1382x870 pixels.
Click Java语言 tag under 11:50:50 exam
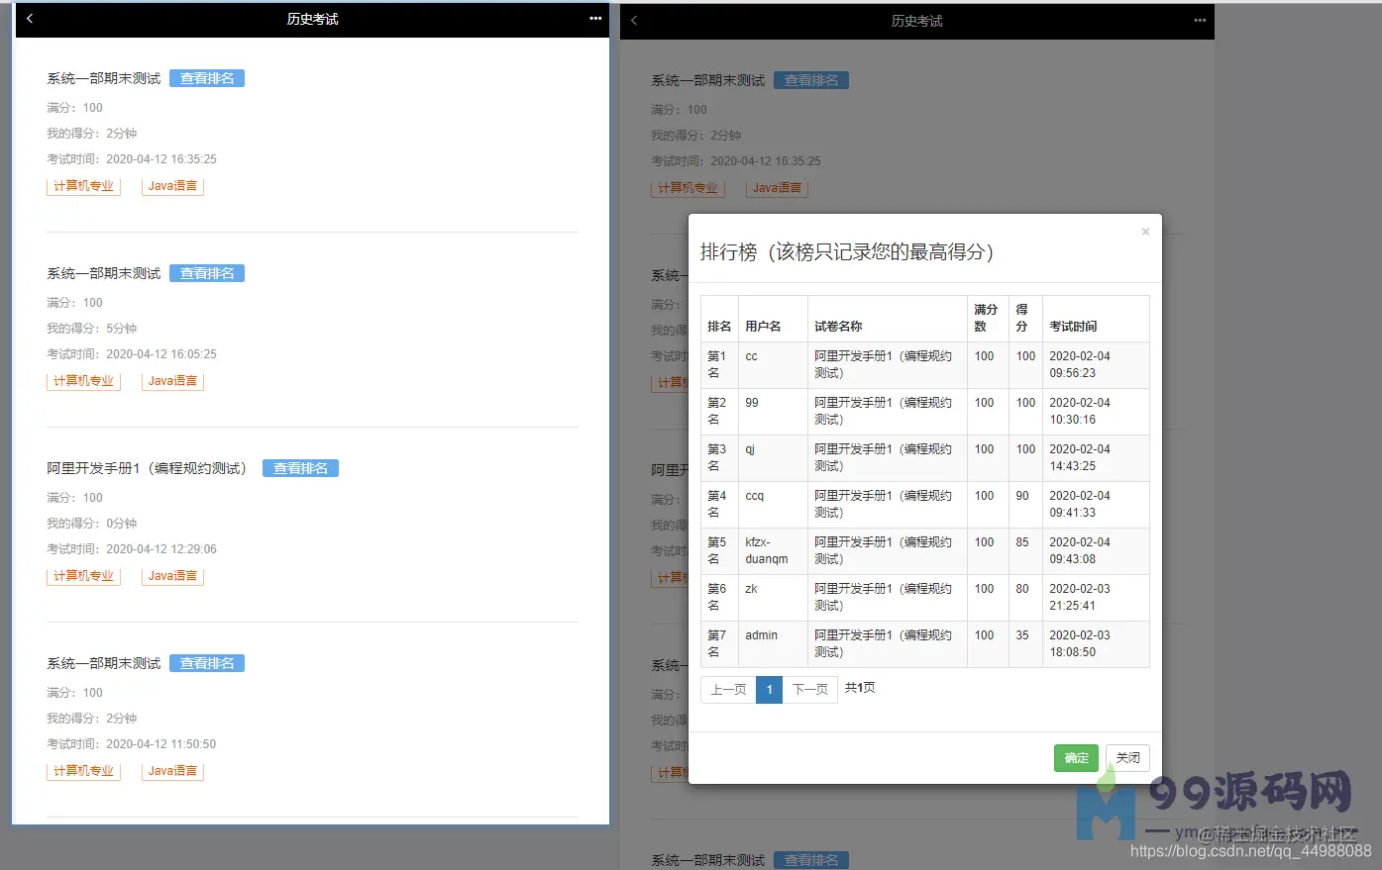pos(172,771)
